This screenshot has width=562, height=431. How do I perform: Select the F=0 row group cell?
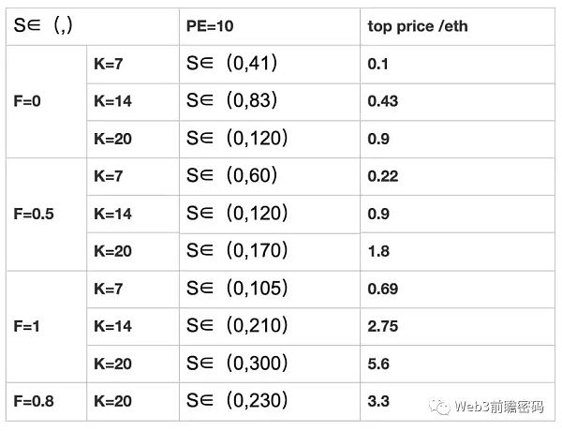pos(28,101)
